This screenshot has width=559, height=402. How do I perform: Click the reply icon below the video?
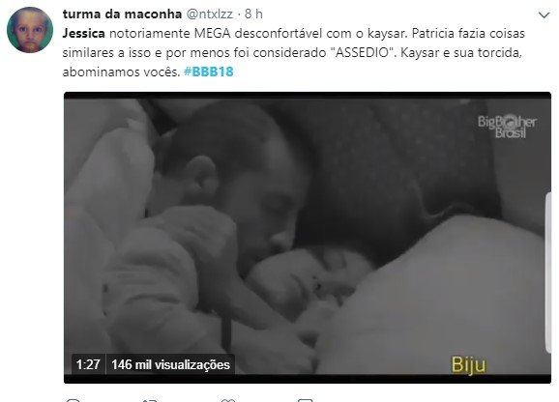pyautogui.click(x=74, y=400)
